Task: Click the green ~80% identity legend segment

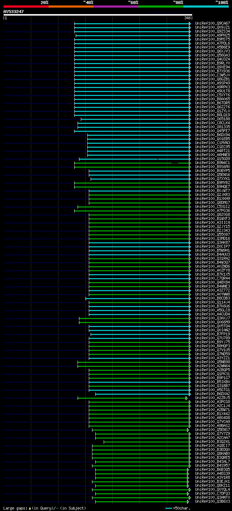Action: click(161, 6)
